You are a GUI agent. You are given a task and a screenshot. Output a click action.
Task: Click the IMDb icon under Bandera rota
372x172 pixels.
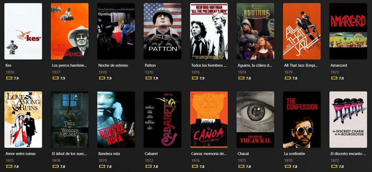point(102,166)
